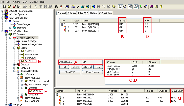
Task: Click the Print icon in the toolbar
Action: click(x=25, y=7)
